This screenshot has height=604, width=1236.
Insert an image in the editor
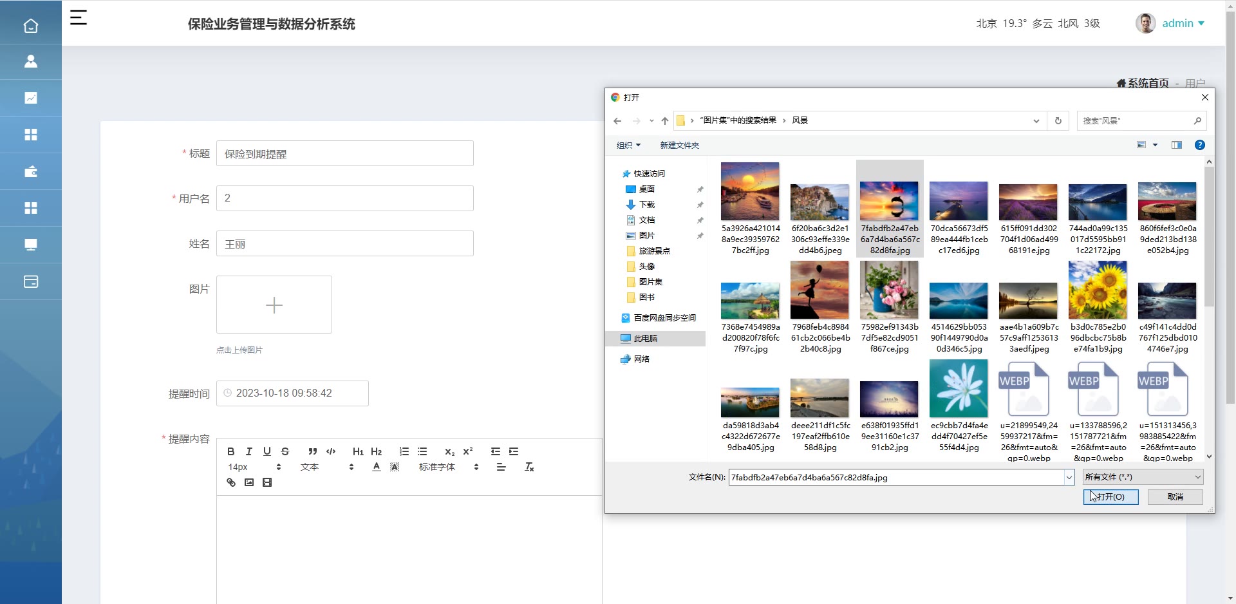click(x=249, y=482)
